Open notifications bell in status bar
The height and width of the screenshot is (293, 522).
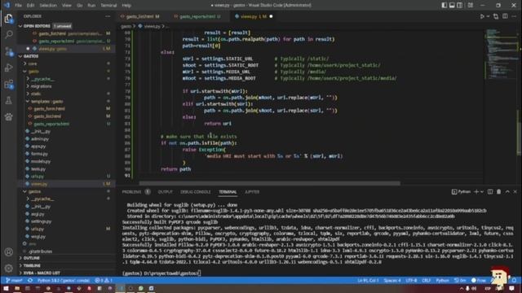[515, 280]
